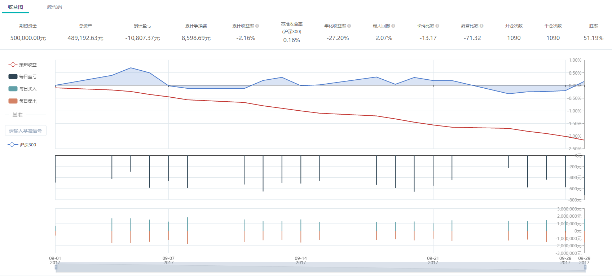Click right handle of date range slider
The height and width of the screenshot is (279, 612).
(585, 267)
